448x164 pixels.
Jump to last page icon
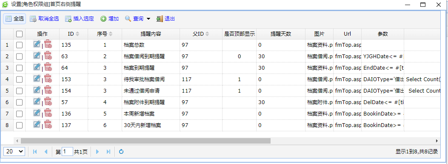point(108,152)
